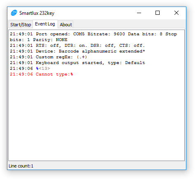The height and width of the screenshot is (179, 195).
Task: Click the 'Smartlux 232key' window title
Action: tap(37, 13)
